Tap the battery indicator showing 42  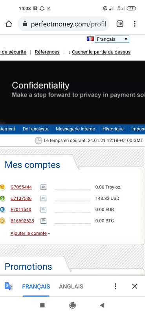(131, 8)
